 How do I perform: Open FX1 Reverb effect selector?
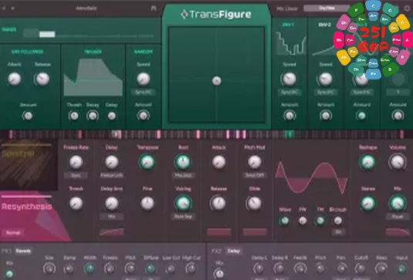[23, 251]
